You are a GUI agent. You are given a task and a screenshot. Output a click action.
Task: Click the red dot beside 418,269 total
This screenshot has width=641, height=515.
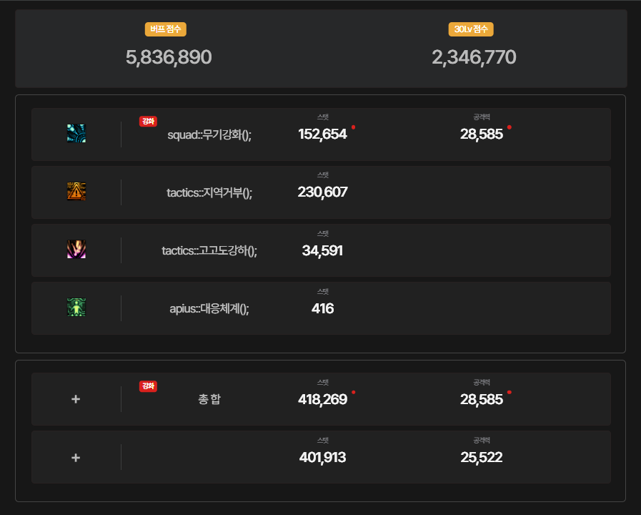pyautogui.click(x=353, y=392)
